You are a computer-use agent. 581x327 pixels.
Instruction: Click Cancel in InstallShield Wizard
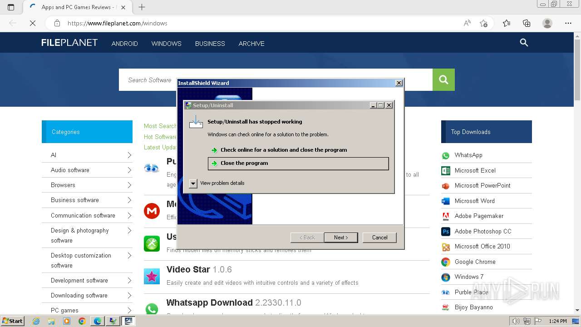379,238
